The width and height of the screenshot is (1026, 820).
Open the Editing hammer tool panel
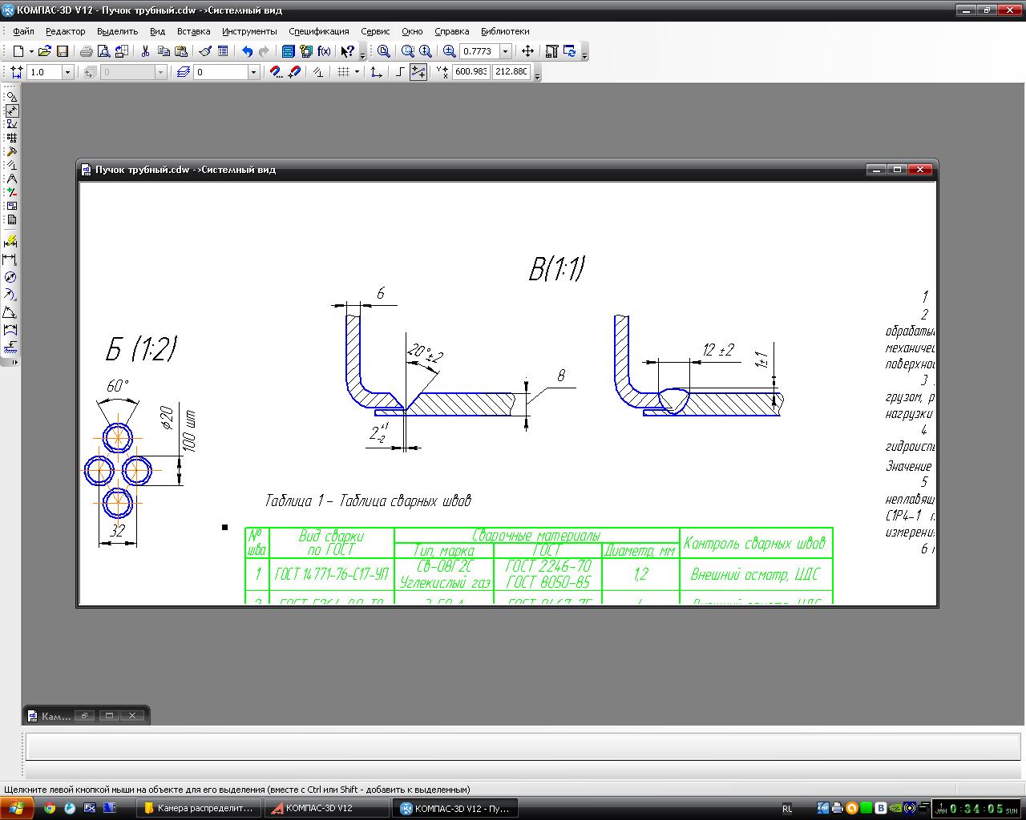click(11, 151)
